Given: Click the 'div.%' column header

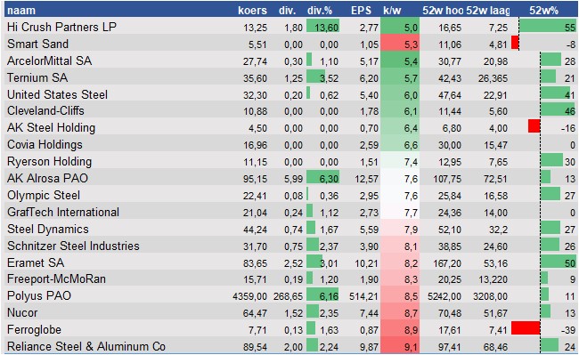Looking at the screenshot, I should coord(320,11).
